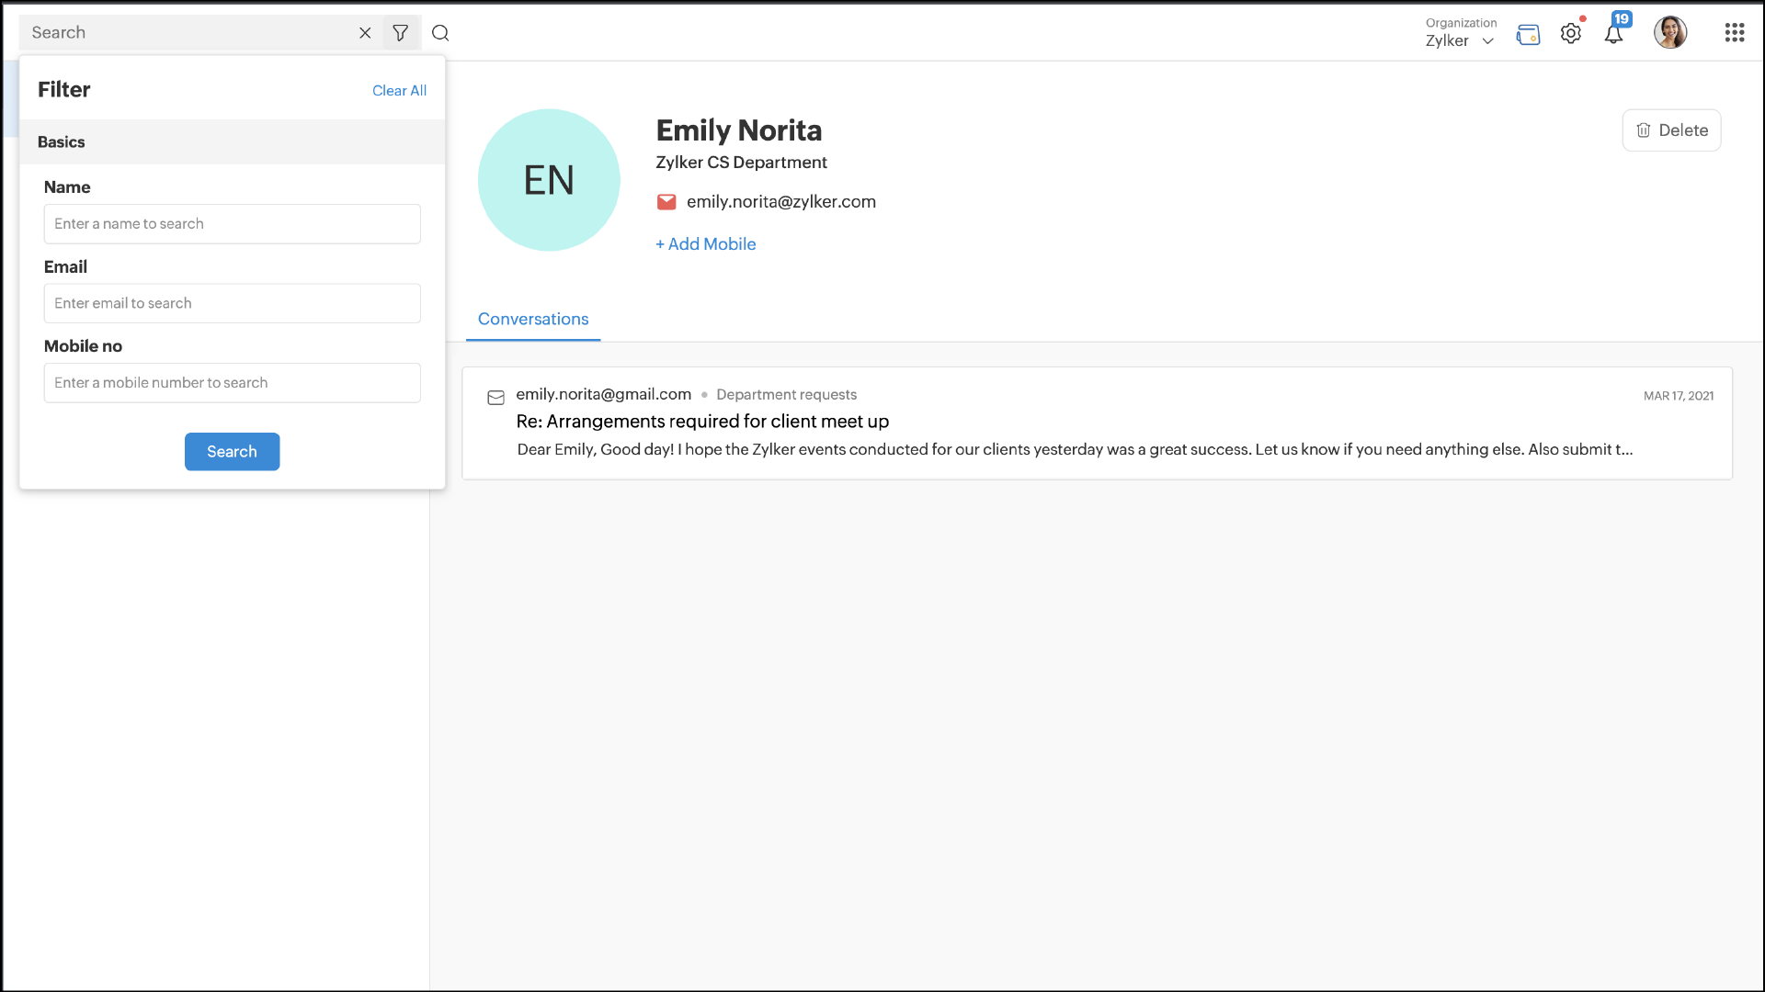Click the magnifier search icon
Image resolution: width=1765 pixels, height=992 pixels.
pos(440,33)
